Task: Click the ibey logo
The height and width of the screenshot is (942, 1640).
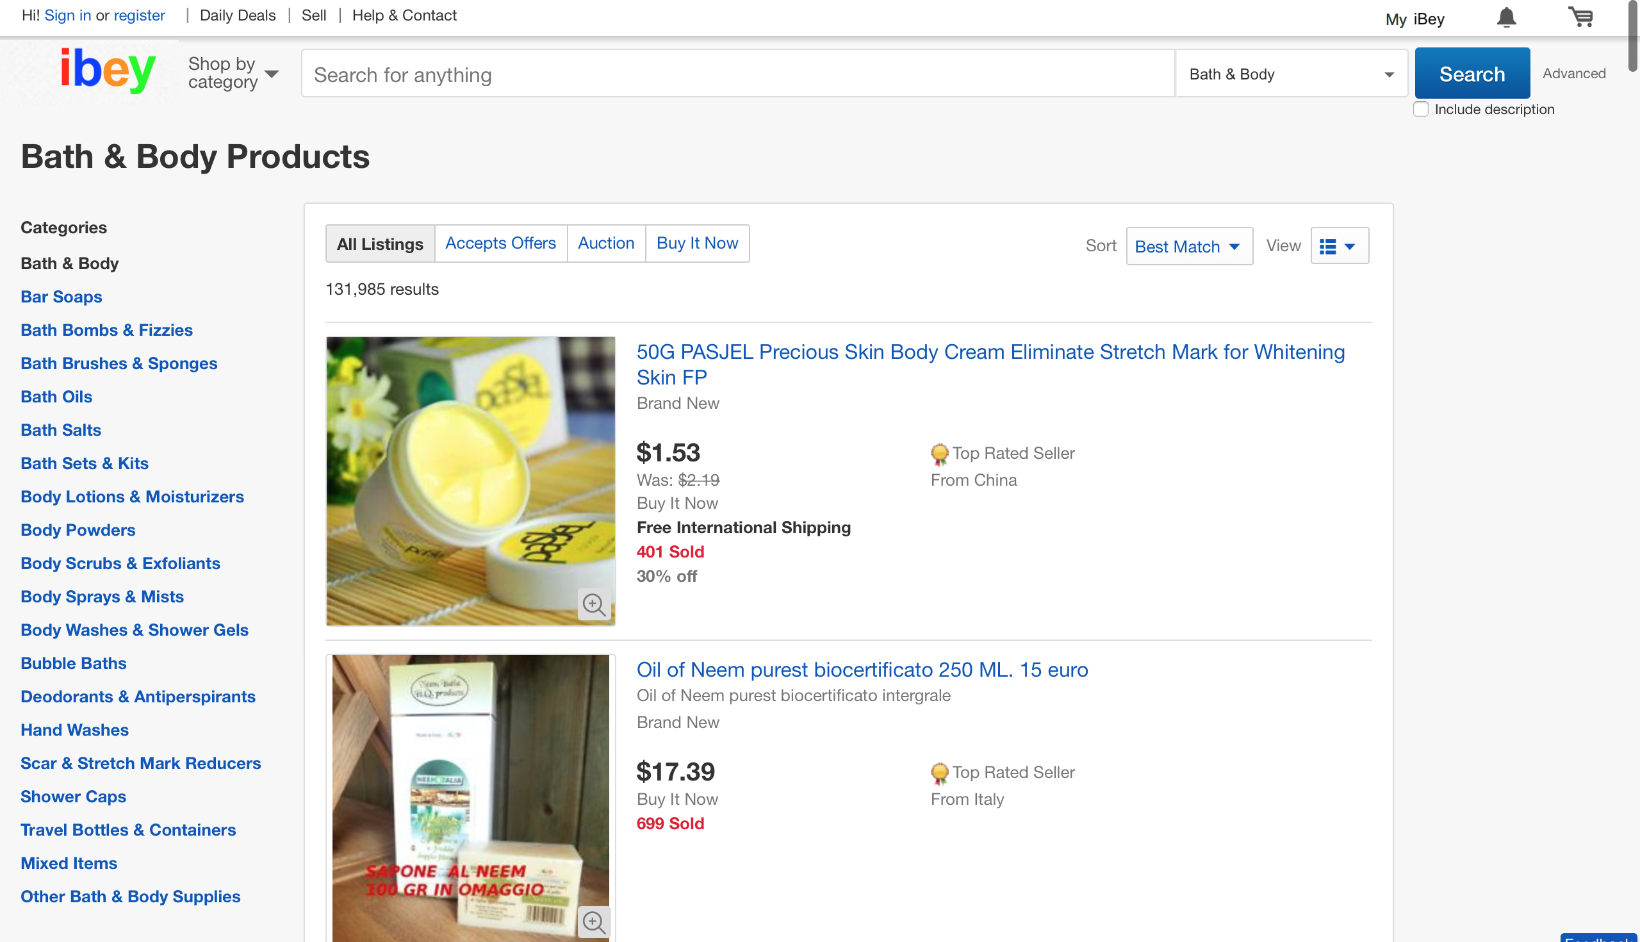Action: point(108,70)
